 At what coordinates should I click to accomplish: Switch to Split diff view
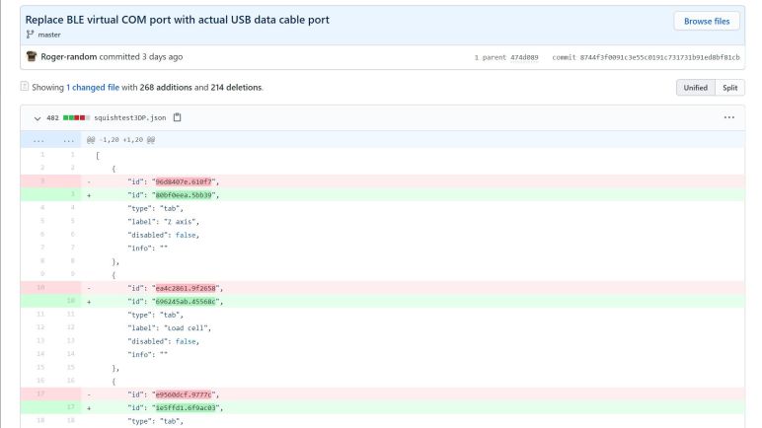[x=729, y=88]
